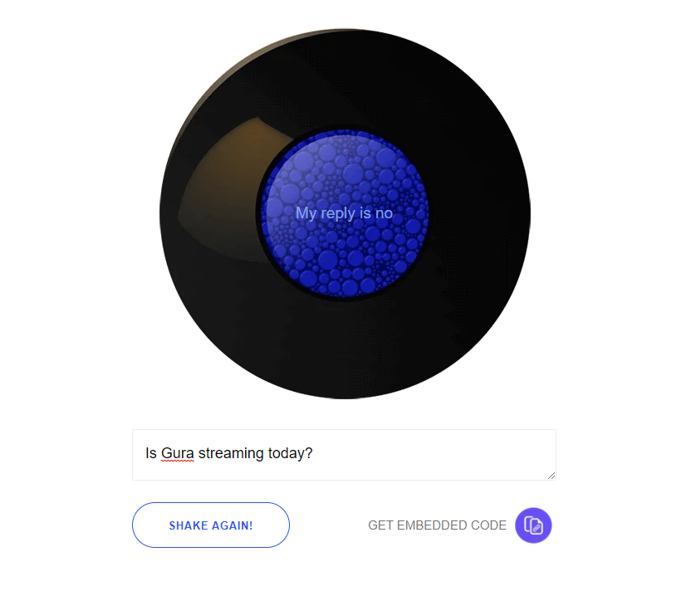
Task: Click the purple copy embed code icon
Action: pyautogui.click(x=533, y=525)
